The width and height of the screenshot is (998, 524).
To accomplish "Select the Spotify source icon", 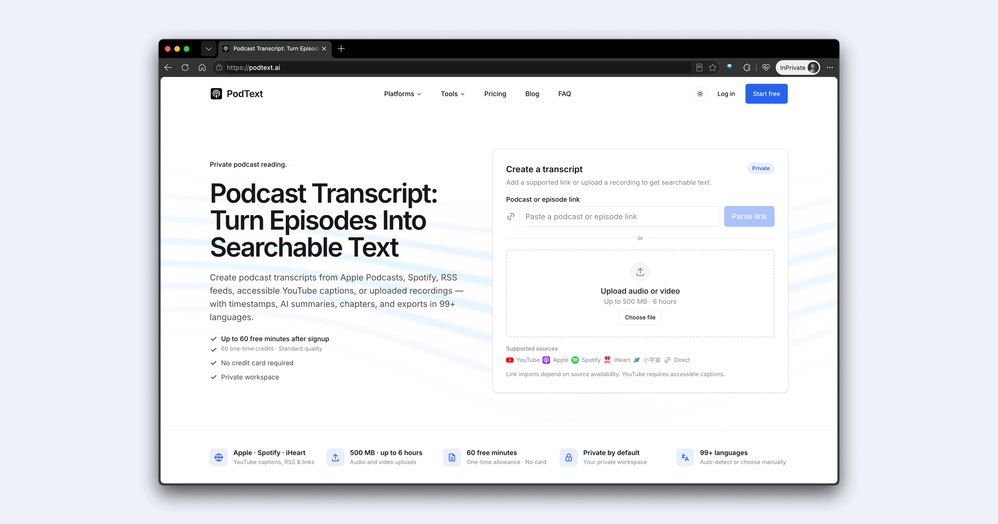I will coord(575,360).
